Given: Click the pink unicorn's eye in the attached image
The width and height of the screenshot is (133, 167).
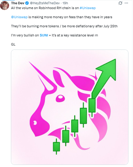Looking at the screenshot, I should [x=60, y=98].
